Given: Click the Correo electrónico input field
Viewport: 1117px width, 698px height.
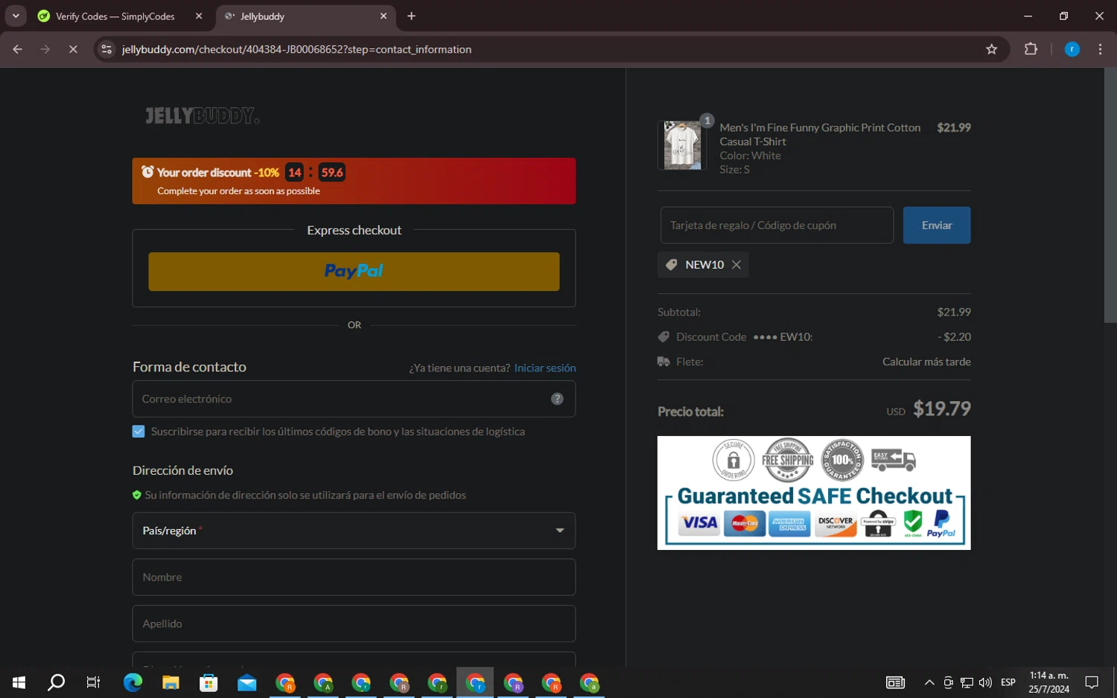Looking at the screenshot, I should pyautogui.click(x=354, y=399).
